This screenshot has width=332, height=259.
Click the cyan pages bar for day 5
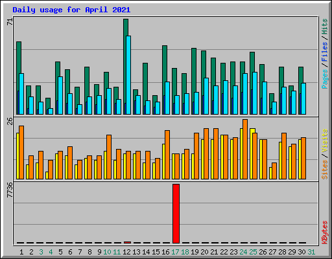coord(60,95)
